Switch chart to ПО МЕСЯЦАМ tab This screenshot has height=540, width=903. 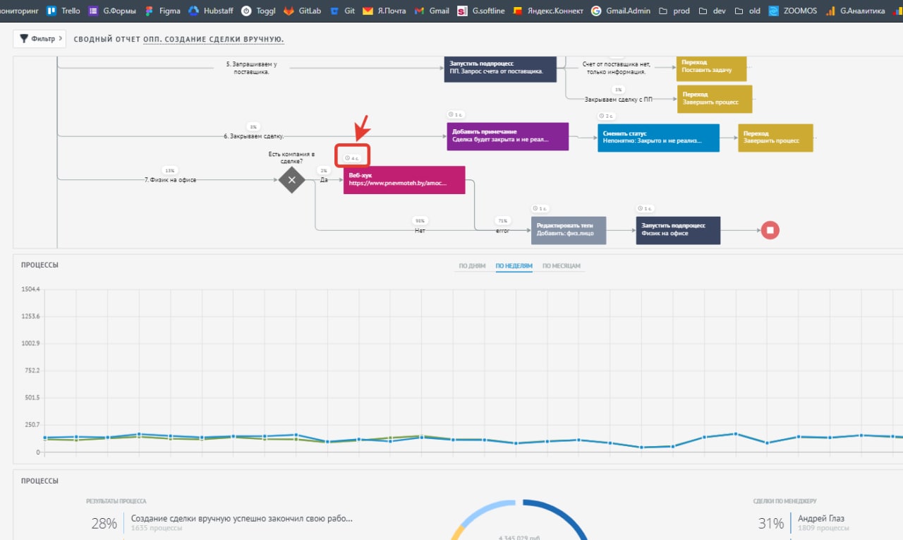pos(562,266)
